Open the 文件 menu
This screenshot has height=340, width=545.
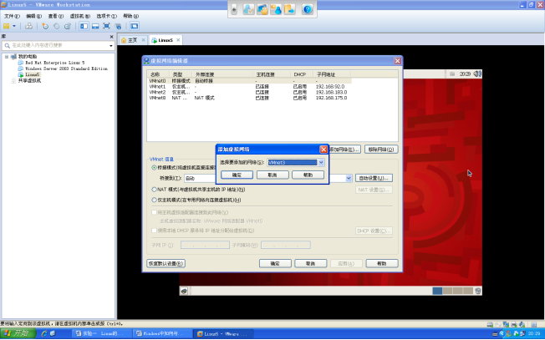click(12, 16)
